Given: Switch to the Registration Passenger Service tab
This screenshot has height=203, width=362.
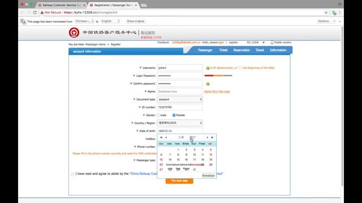Looking at the screenshot, I should [113, 5].
